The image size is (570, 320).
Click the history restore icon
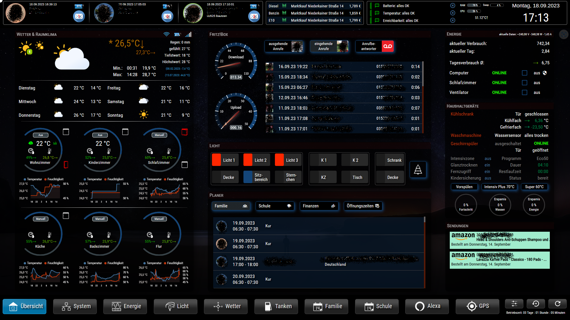(536, 304)
